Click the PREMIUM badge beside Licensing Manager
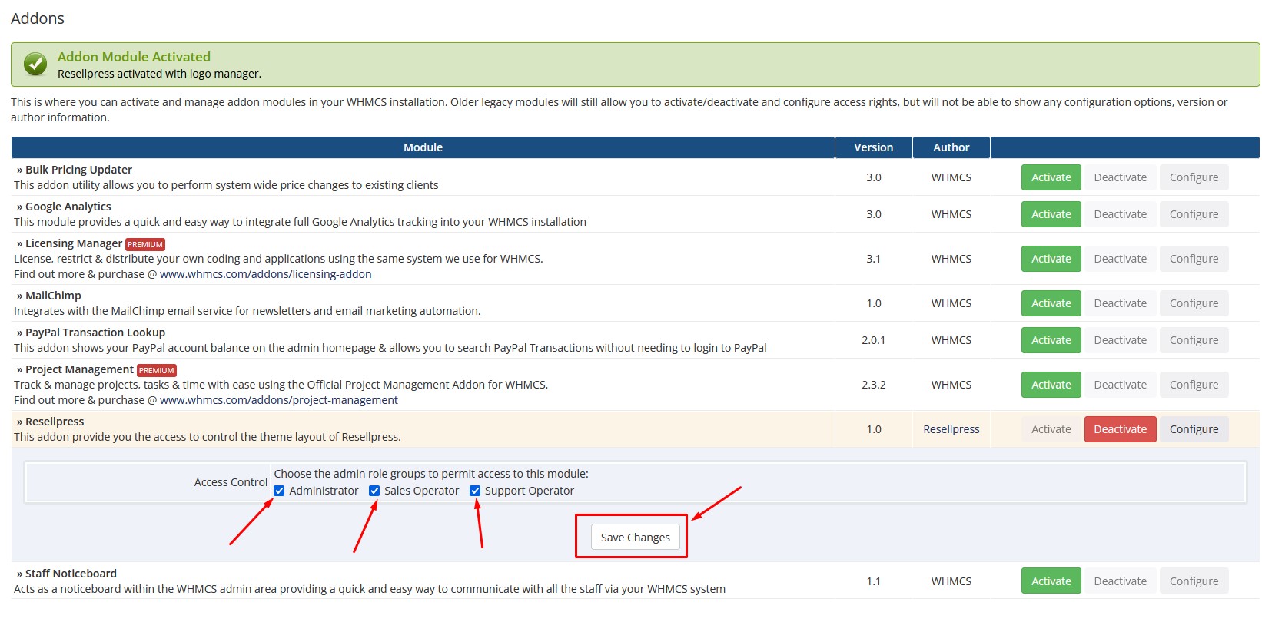The image size is (1262, 622). 145,244
